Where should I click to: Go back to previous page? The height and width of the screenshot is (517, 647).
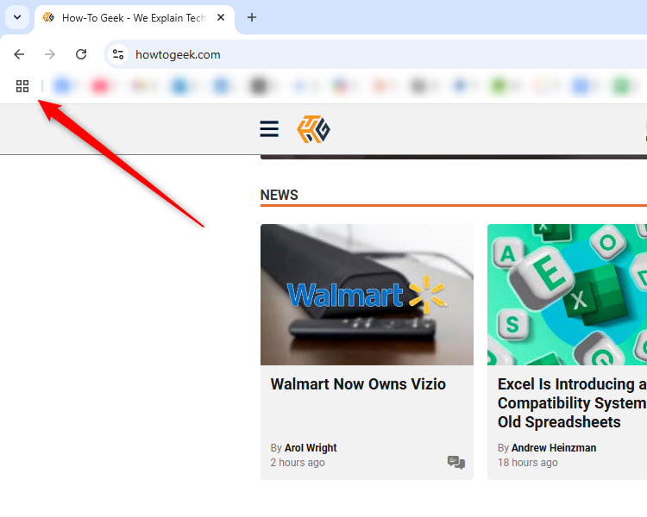[19, 54]
